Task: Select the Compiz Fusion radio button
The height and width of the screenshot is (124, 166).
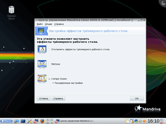Action: pyautogui.click(x=49, y=79)
